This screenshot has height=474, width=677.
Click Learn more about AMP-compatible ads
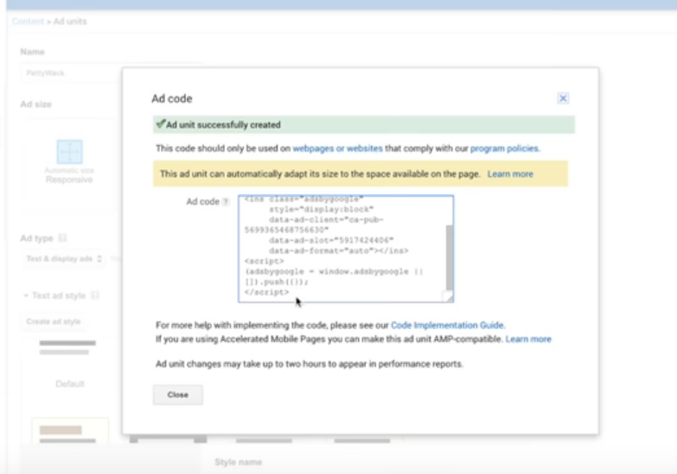528,339
